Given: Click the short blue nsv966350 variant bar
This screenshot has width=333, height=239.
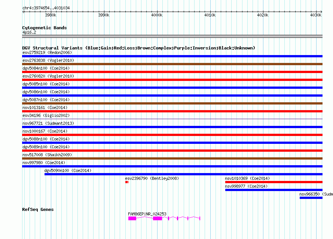Looking at the screenshot, I should point(311,198).
